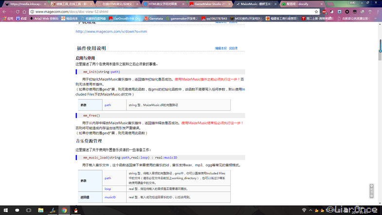The height and width of the screenshot is (215, 382).
Task: Click the AdBlock Plus extension icon
Action: [324, 12]
